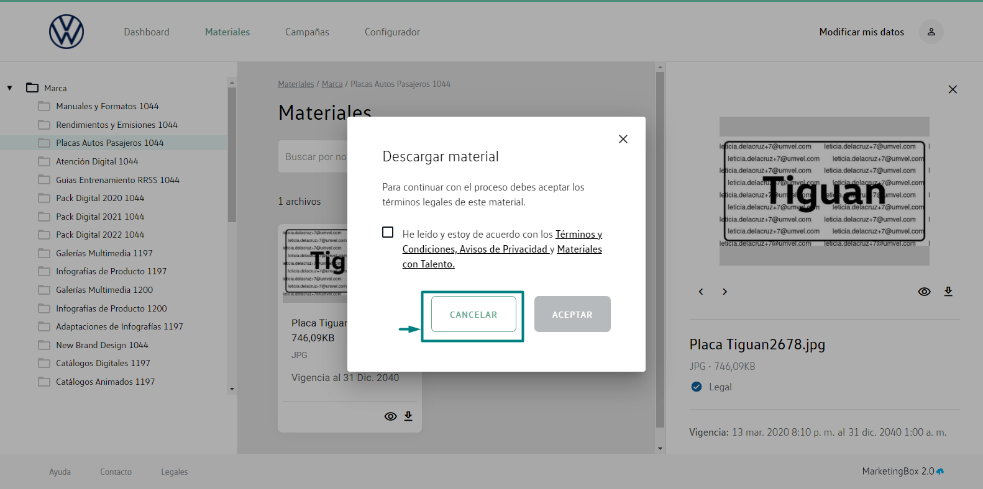Click Materiales breadcrumb link
The height and width of the screenshot is (489, 983).
point(296,84)
